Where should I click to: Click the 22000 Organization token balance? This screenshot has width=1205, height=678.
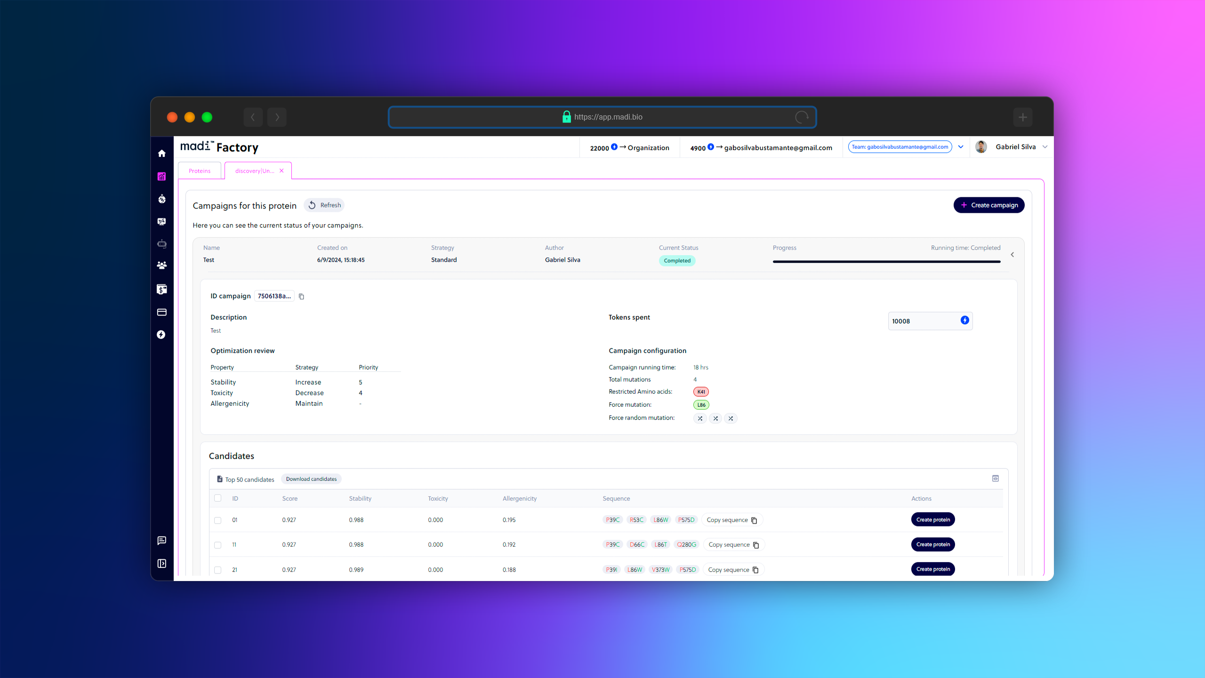tap(629, 147)
